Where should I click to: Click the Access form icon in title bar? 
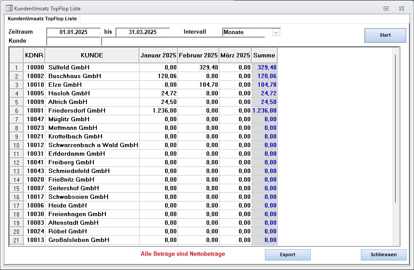coord(9,8)
